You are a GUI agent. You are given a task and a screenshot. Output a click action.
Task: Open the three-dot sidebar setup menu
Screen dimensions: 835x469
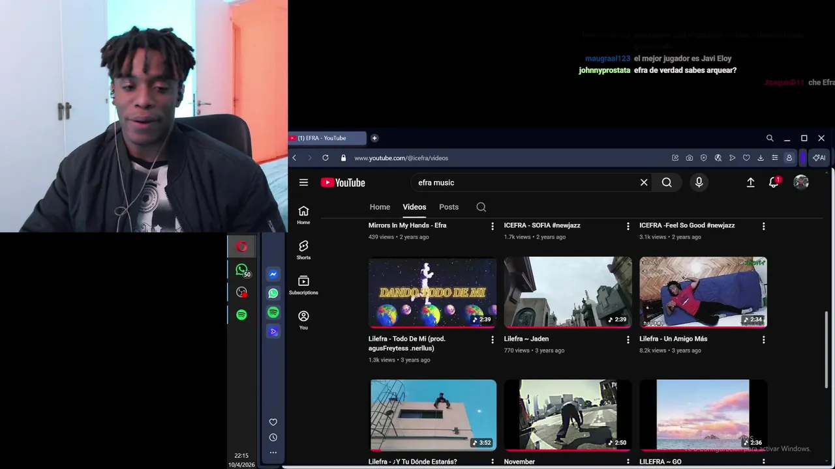point(273,453)
